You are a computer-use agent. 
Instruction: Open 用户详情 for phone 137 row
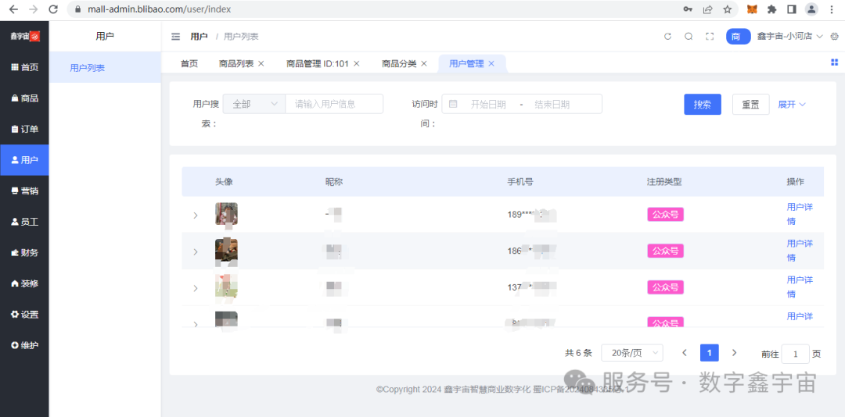pyautogui.click(x=800, y=287)
